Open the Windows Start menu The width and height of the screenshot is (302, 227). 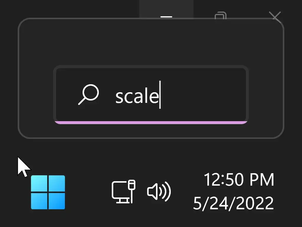[x=48, y=192]
